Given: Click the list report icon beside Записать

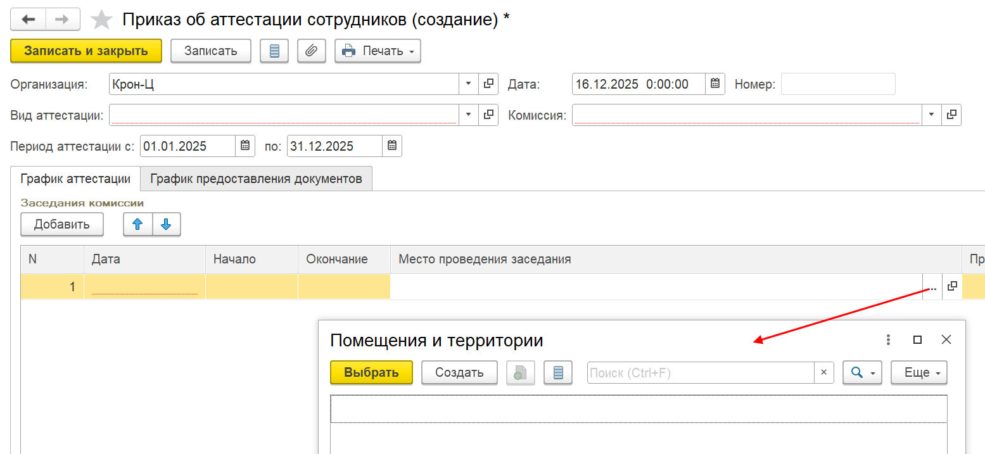Looking at the screenshot, I should click(x=274, y=51).
